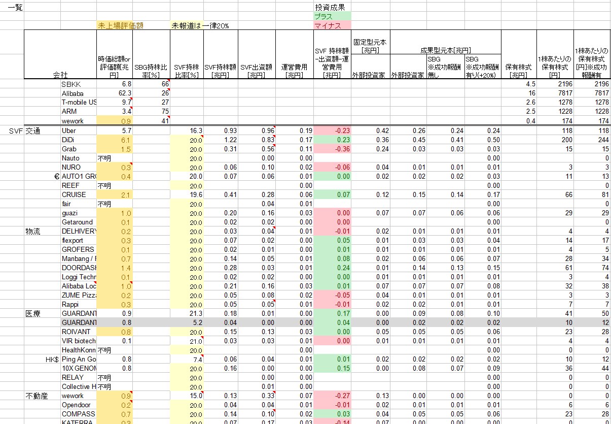
Task: Select the € currency marker cell
Action: (43, 176)
